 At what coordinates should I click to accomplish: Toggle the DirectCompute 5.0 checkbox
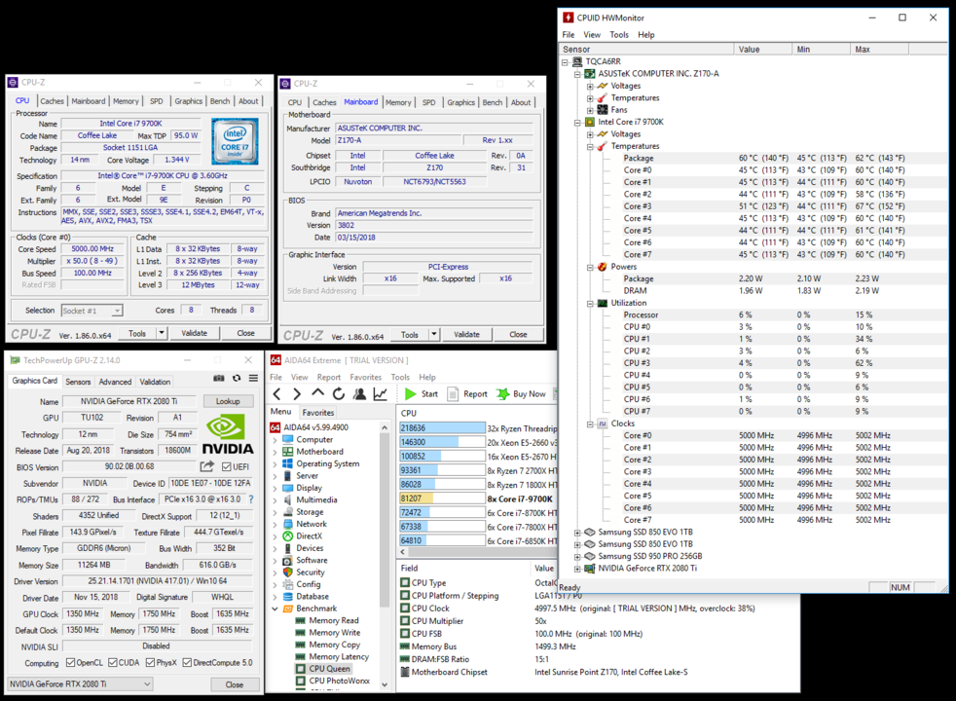coord(187,663)
